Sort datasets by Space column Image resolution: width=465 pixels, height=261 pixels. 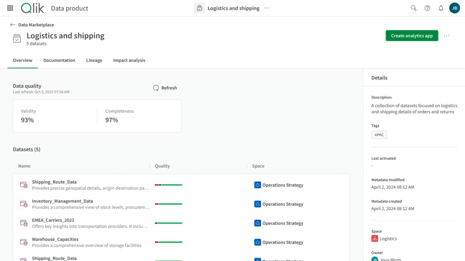[x=258, y=166]
